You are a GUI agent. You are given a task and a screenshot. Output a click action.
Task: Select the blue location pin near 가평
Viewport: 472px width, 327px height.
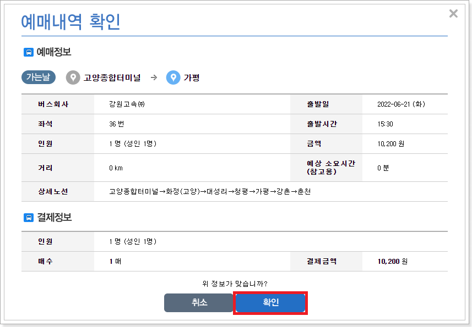click(x=172, y=77)
